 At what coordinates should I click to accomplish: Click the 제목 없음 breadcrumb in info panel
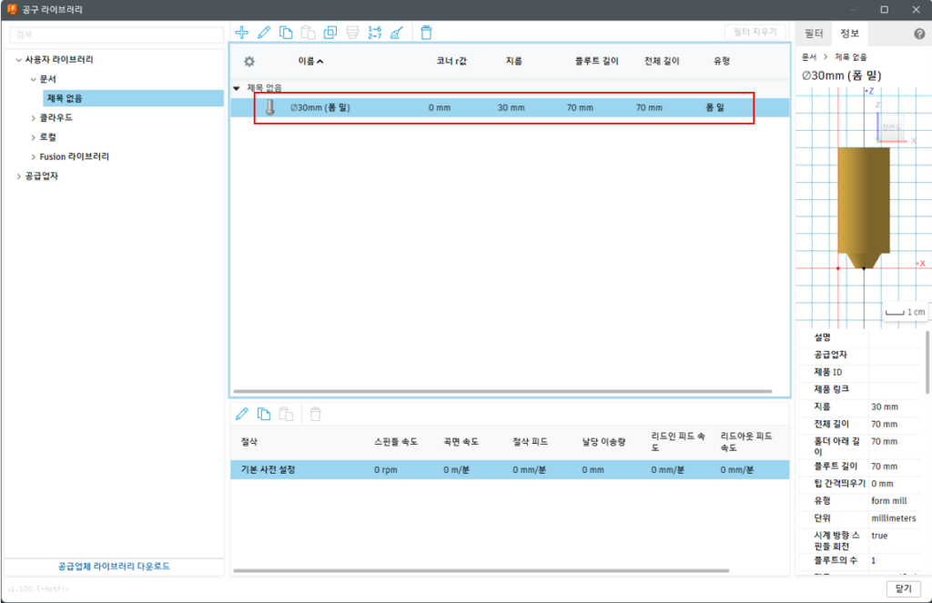(x=851, y=57)
